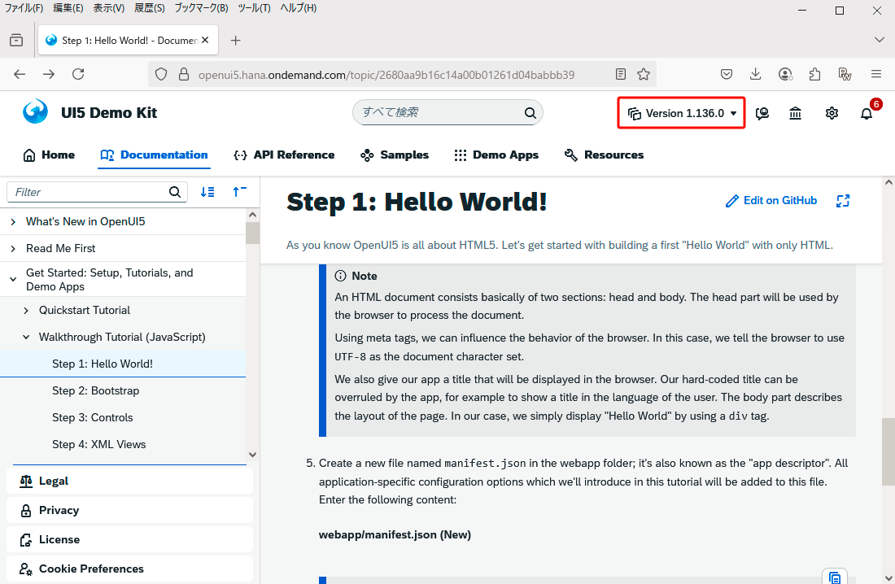895x584 pixels.
Task: Toggle full screen for the topic
Action: (843, 201)
